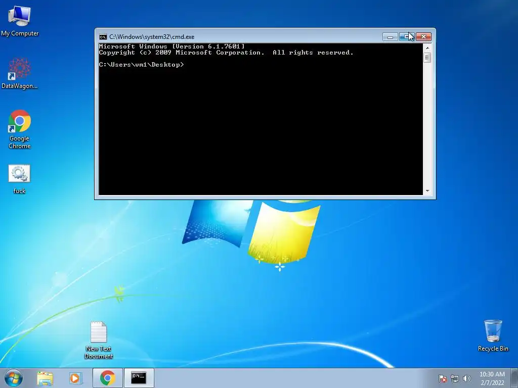This screenshot has width=518, height=388.
Task: Minimize the cmd.exe window
Action: (390, 36)
